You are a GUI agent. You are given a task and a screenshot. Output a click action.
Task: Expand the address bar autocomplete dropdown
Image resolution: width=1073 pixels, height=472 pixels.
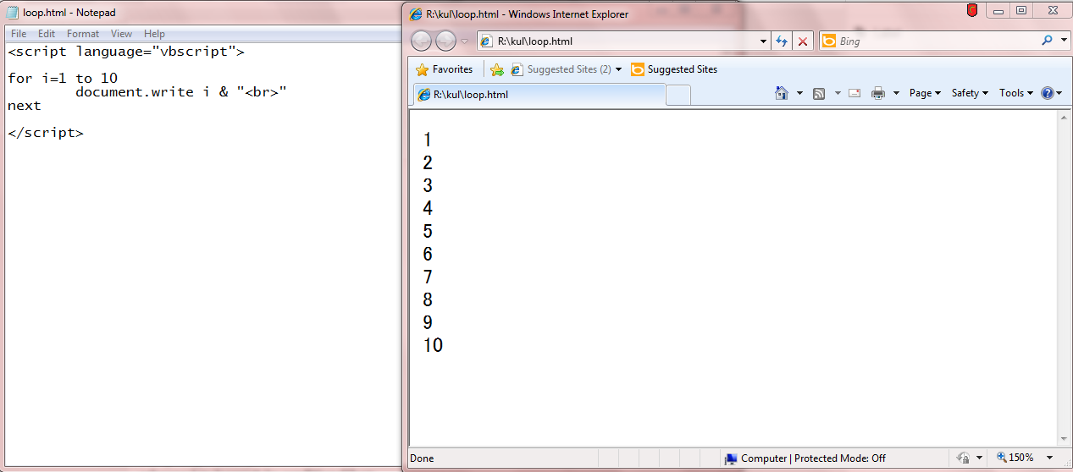(763, 41)
